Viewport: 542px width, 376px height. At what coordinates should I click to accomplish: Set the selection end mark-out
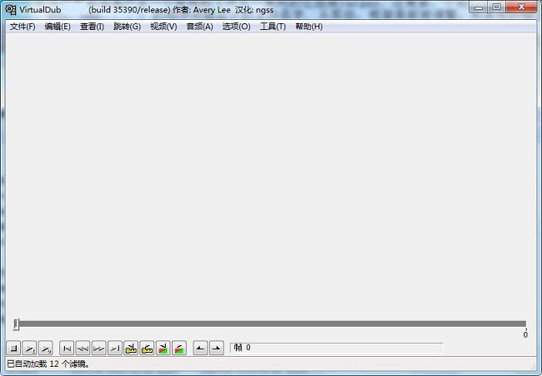217,349
